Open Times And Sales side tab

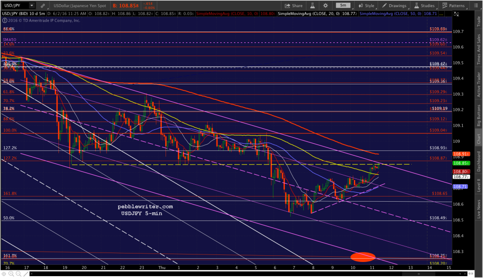pyautogui.click(x=478, y=49)
